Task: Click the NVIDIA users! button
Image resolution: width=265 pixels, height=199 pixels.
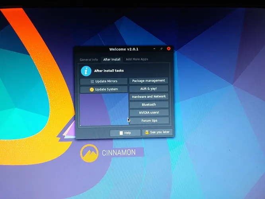Action: [x=149, y=112]
